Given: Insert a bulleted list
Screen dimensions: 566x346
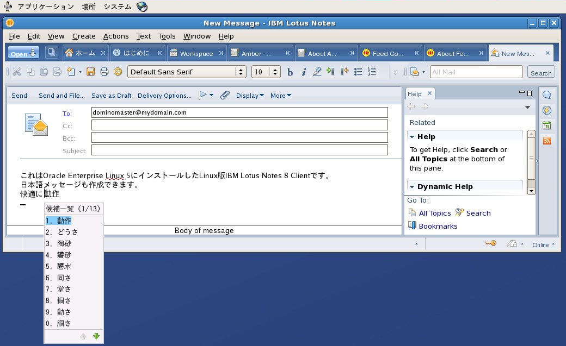Looking at the screenshot, I should [x=358, y=72].
